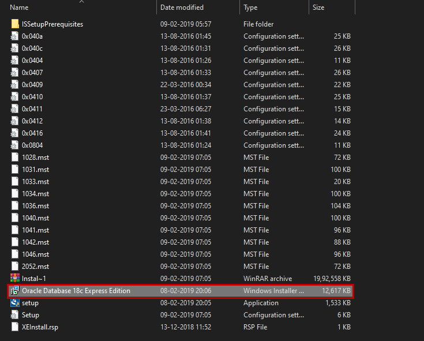Click the size 15 KB
This screenshot has height=341, width=424.
point(342,109)
